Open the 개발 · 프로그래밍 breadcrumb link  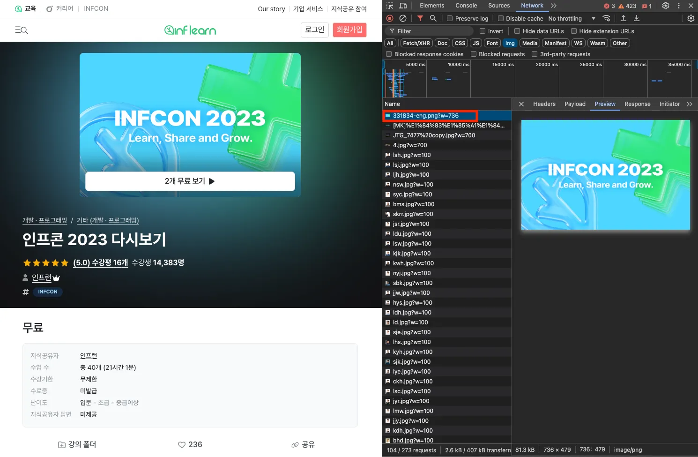(45, 220)
